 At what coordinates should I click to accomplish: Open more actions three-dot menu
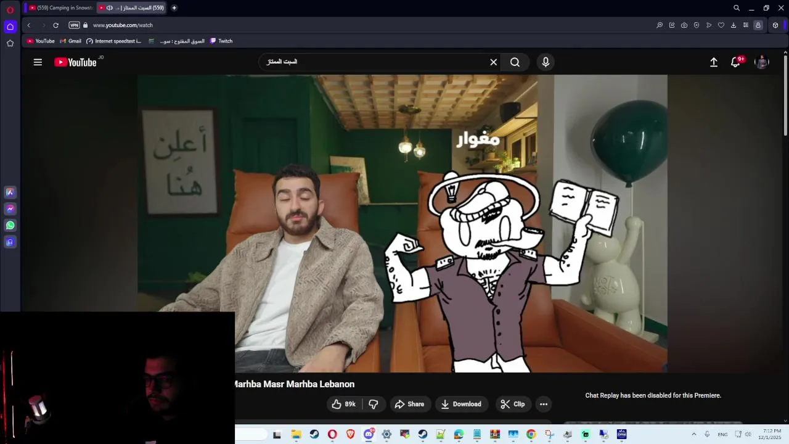pyautogui.click(x=544, y=404)
